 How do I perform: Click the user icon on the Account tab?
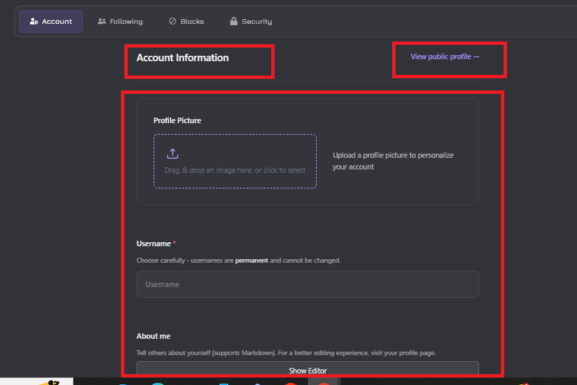point(34,22)
